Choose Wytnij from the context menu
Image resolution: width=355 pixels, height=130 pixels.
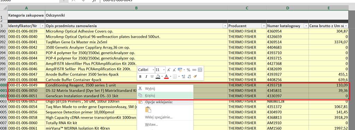[x=165, y=88]
